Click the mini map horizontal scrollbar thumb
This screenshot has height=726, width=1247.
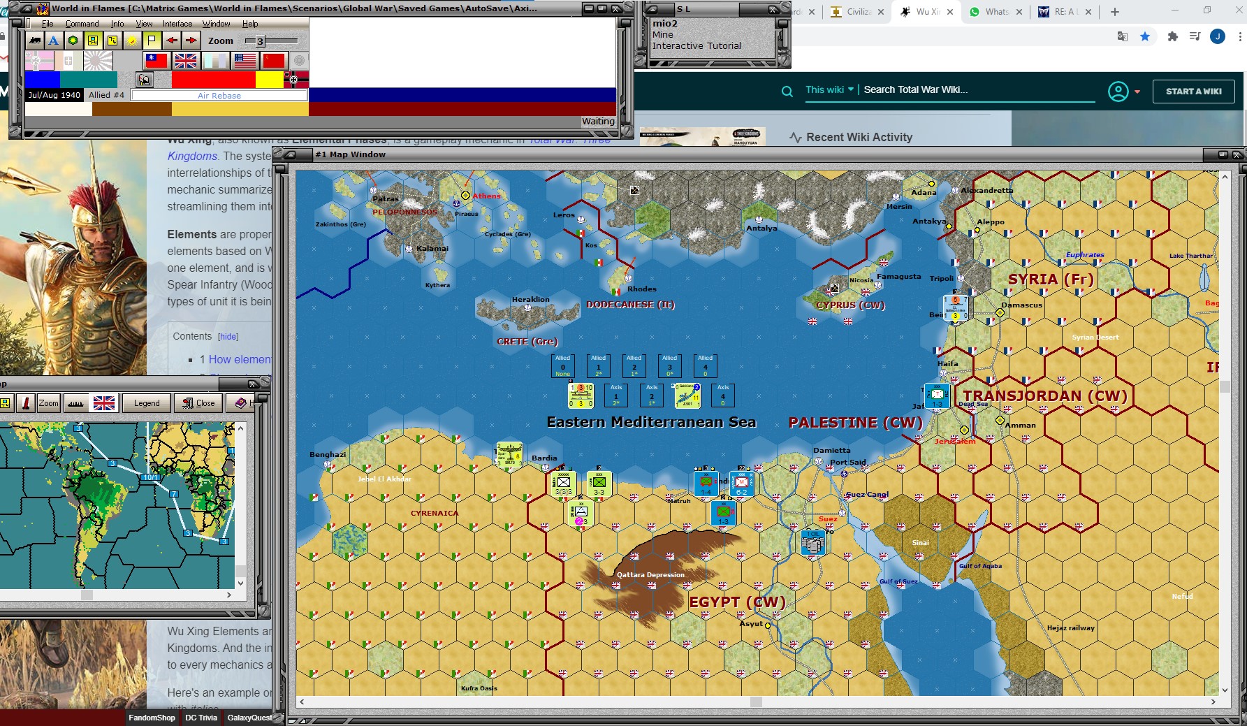coord(87,595)
